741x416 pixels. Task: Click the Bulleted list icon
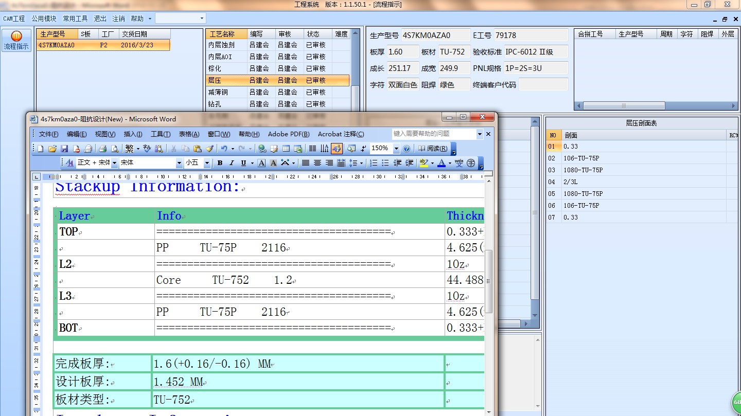pos(385,162)
